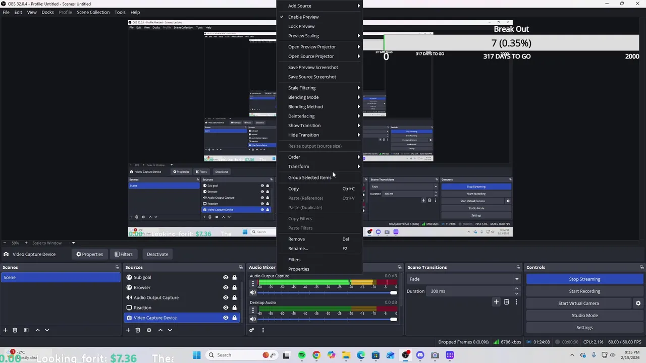
Task: Open the Fade transition dropdown
Action: click(x=464, y=279)
